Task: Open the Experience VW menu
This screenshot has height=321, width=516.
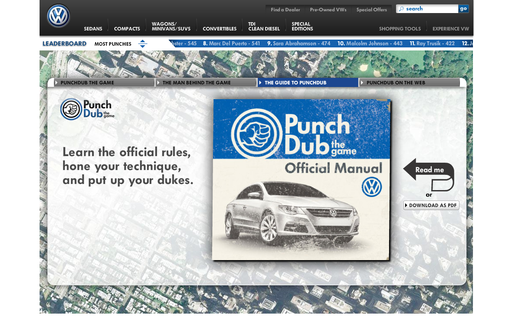Action: pos(450,29)
